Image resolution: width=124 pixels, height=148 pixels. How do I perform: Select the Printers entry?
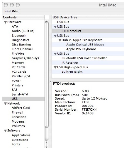tap(18, 85)
